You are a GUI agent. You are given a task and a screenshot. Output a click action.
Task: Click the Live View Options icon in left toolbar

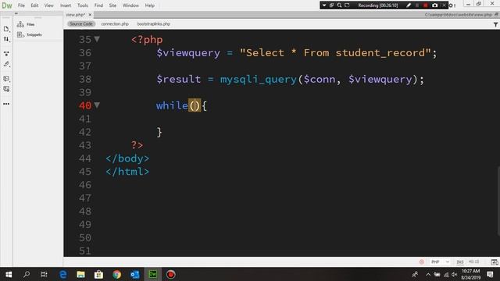6,54
